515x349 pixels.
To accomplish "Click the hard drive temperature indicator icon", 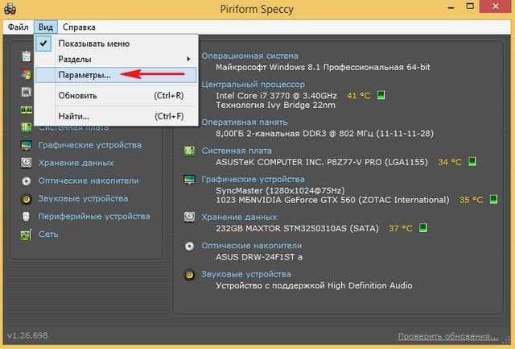I will pos(423,227).
